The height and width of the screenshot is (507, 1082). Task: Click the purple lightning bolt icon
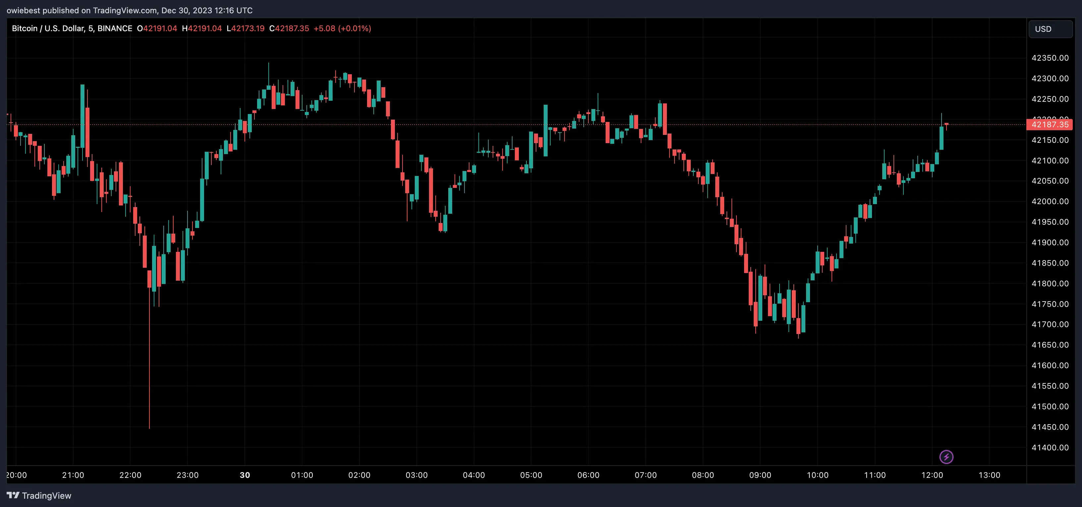point(946,457)
